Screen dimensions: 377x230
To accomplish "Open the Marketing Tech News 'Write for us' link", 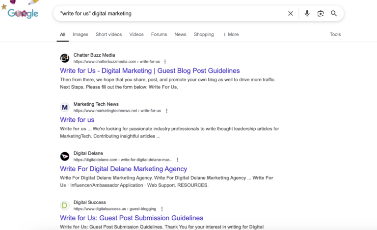I will click(x=77, y=120).
